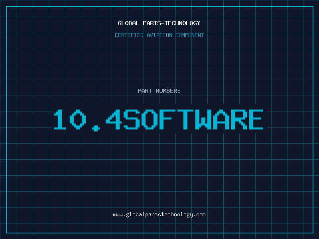Click the final letter E in the part number
Image resolution: width=319 pixels, height=239 pixels.
[254, 119]
